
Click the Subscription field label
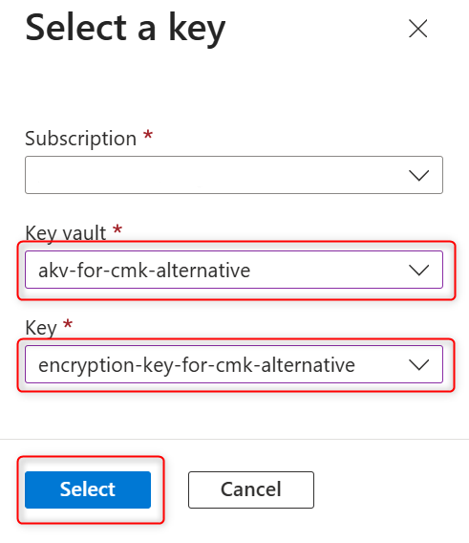[x=80, y=139]
